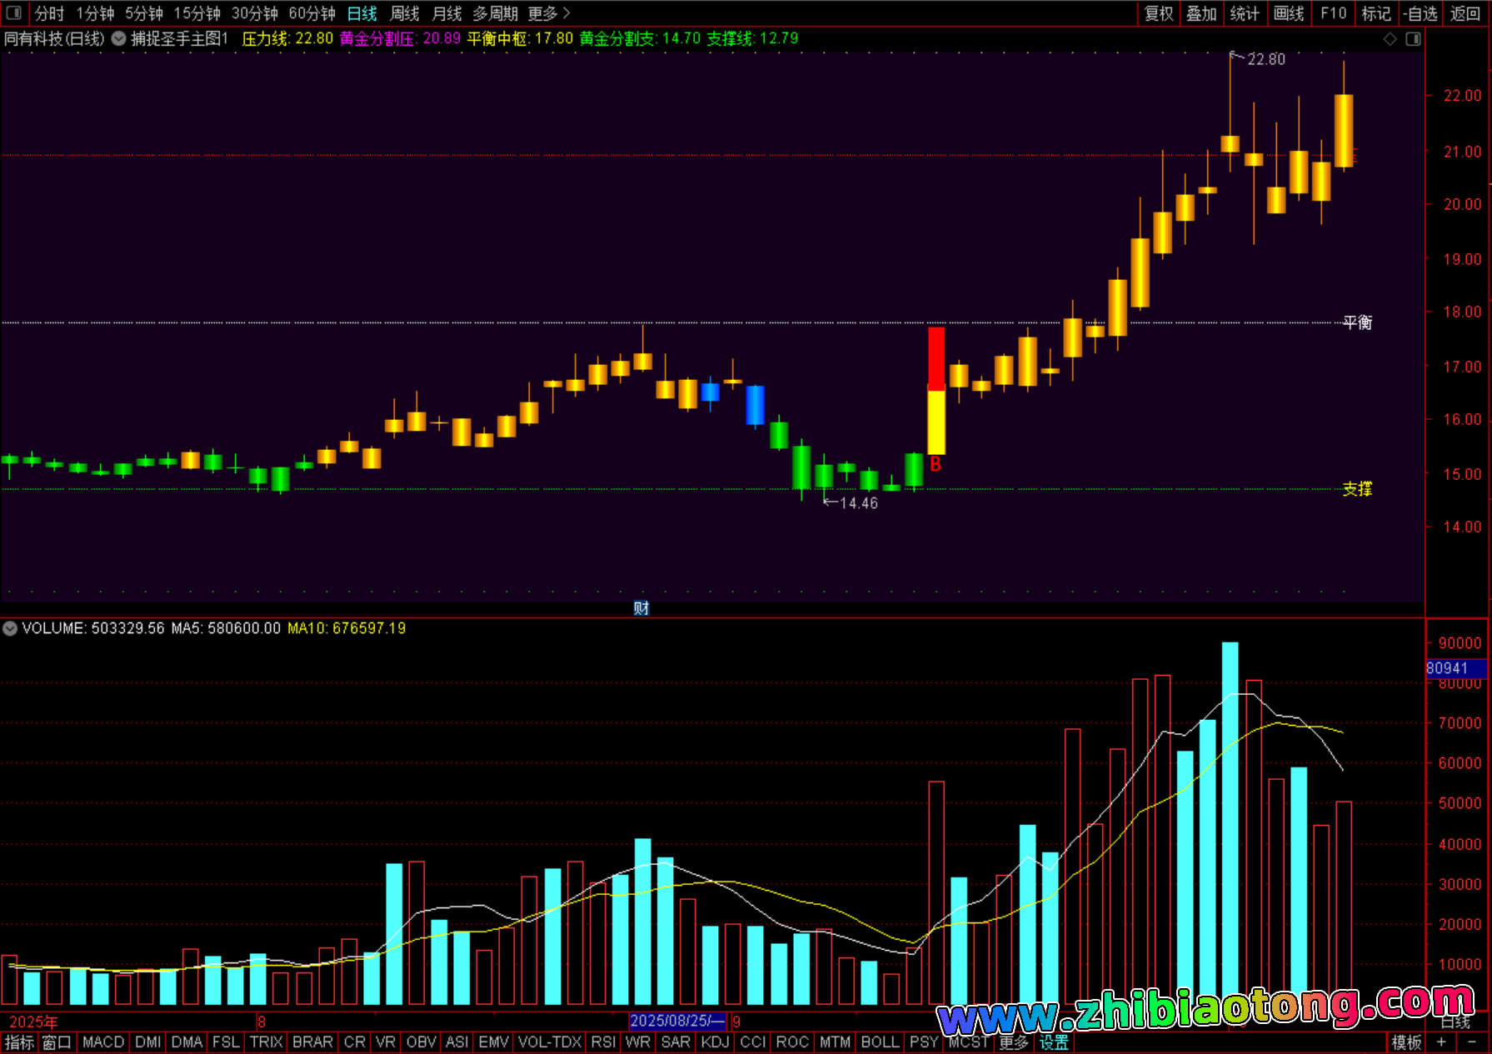
Task: Select the MACD indicator tab
Action: (103, 1042)
